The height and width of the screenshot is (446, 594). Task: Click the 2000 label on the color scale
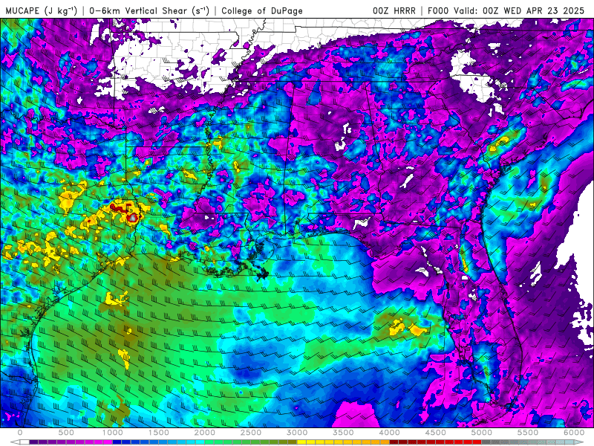pyautogui.click(x=205, y=433)
